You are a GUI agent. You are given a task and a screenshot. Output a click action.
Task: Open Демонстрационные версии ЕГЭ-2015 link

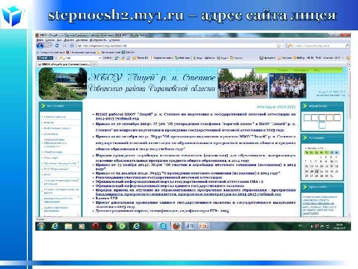pyautogui.click(x=162, y=211)
